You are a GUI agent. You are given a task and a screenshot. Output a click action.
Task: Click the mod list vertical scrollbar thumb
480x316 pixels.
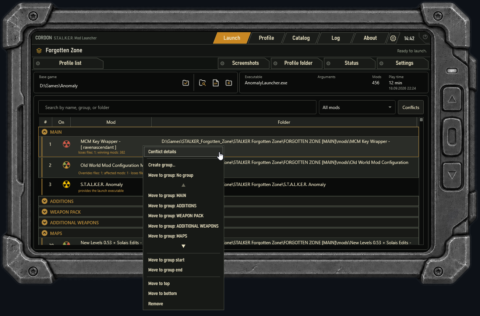421,120
